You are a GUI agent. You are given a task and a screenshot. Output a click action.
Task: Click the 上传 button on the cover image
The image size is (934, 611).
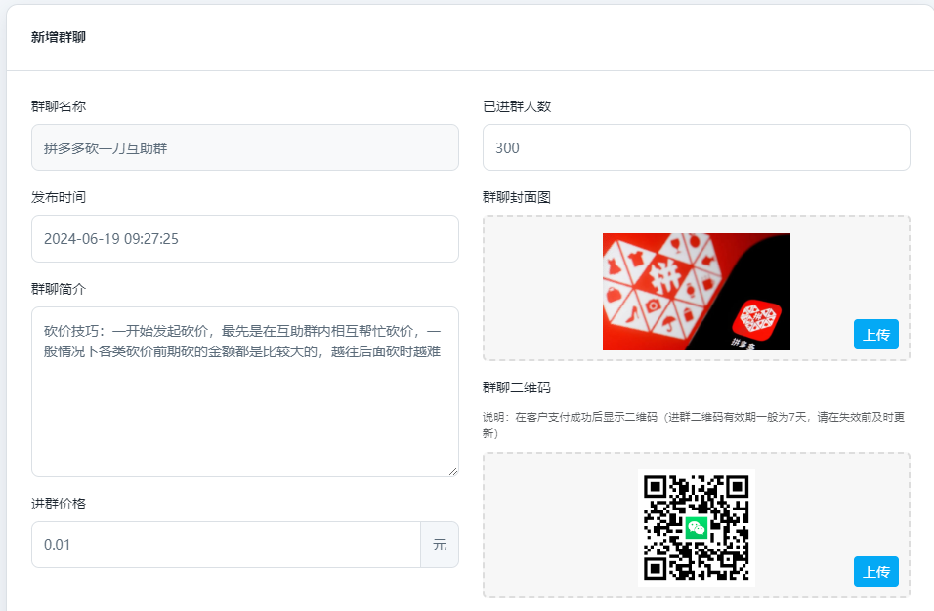(x=875, y=334)
